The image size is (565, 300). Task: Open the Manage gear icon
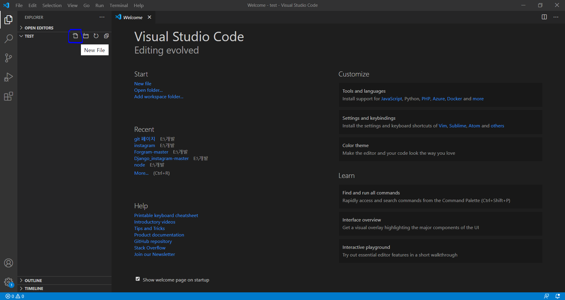(x=9, y=282)
